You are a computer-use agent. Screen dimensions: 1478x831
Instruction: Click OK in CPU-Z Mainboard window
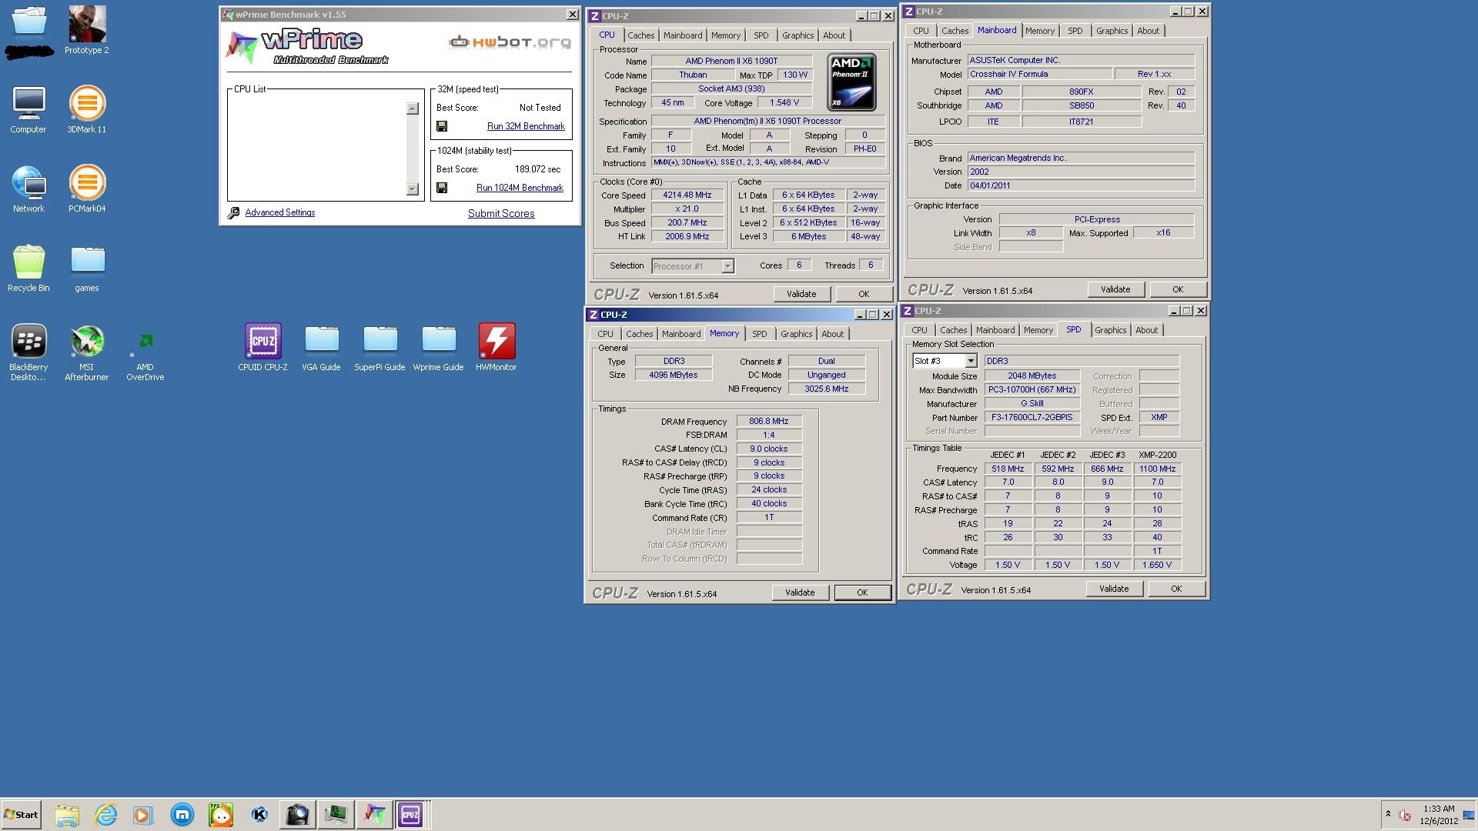point(1177,289)
